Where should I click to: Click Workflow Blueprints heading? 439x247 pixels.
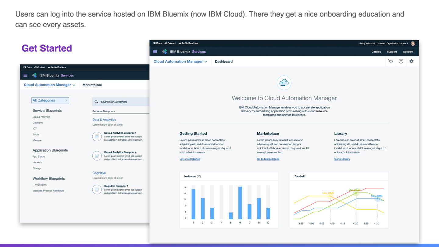tap(49, 178)
